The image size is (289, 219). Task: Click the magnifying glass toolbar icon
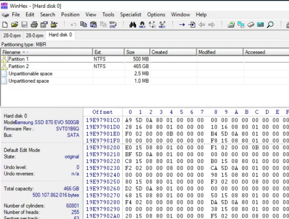coord(270,25)
